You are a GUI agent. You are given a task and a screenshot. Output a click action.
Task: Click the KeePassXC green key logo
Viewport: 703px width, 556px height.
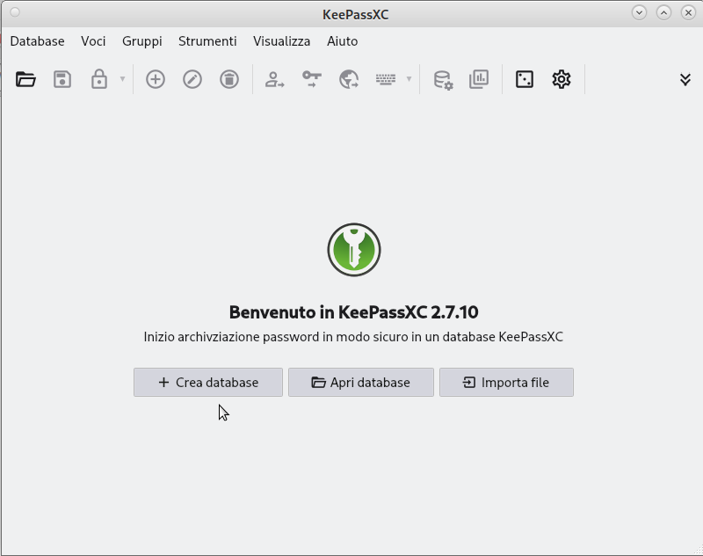354,250
